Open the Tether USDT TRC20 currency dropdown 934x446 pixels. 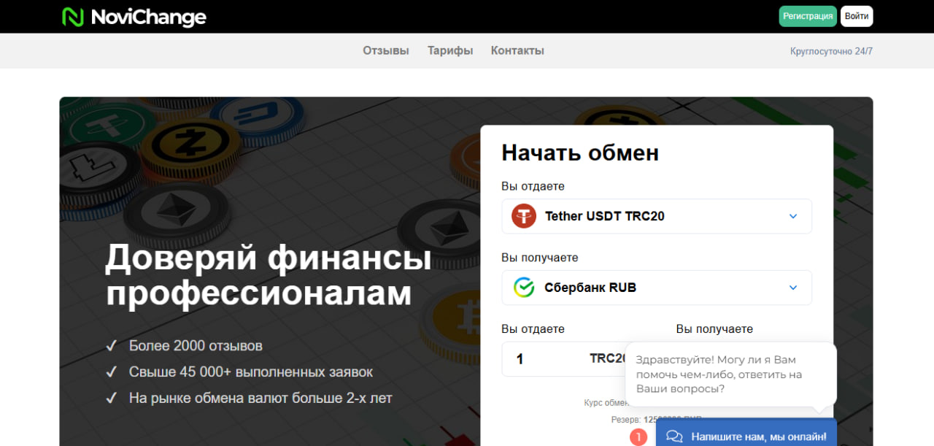point(657,216)
